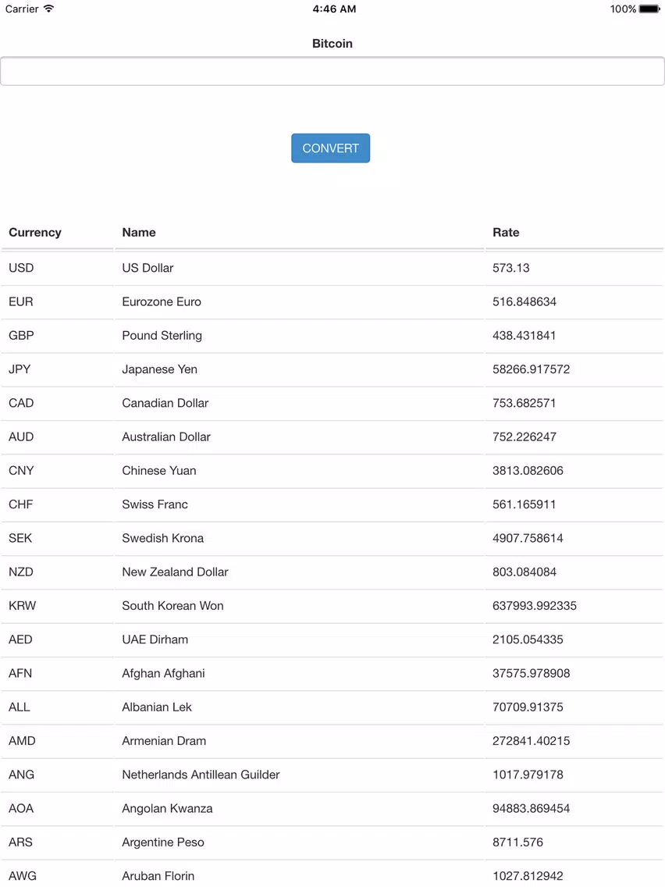Select the Swiss Franc name cell

tap(155, 504)
